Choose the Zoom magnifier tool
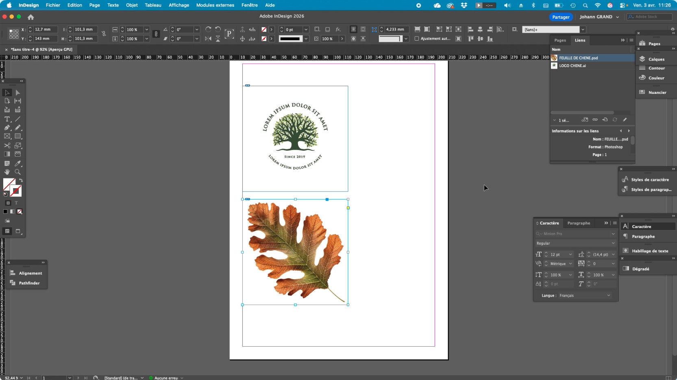The height and width of the screenshot is (380, 677). (x=17, y=172)
